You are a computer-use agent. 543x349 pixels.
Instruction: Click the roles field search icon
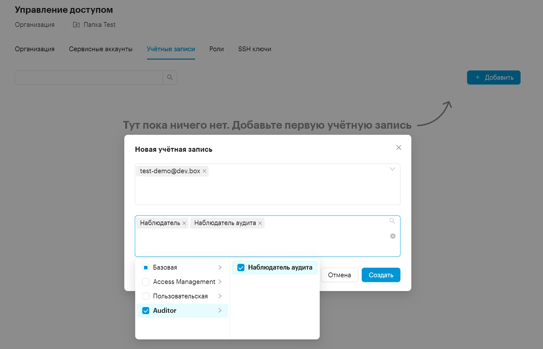tap(392, 221)
